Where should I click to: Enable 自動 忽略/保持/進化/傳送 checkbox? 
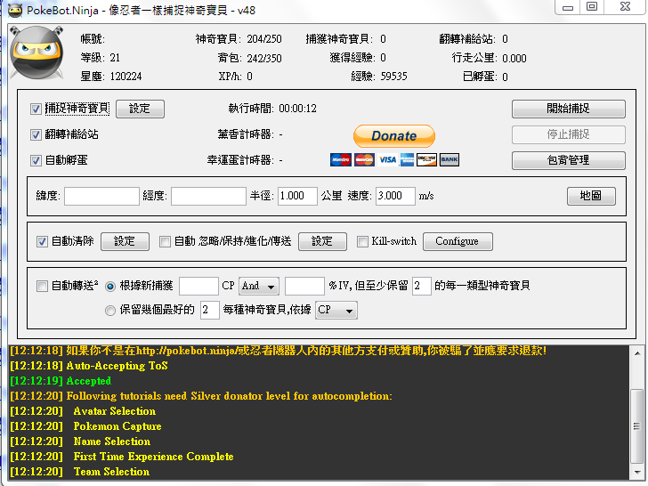165,241
